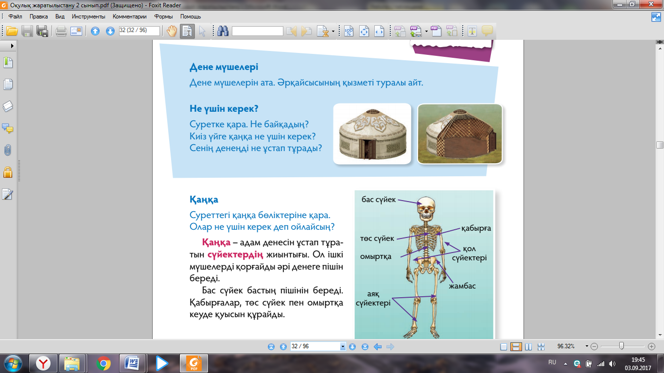Set zoom to actual size 100% icon
The height and width of the screenshot is (373, 664).
coord(349,31)
